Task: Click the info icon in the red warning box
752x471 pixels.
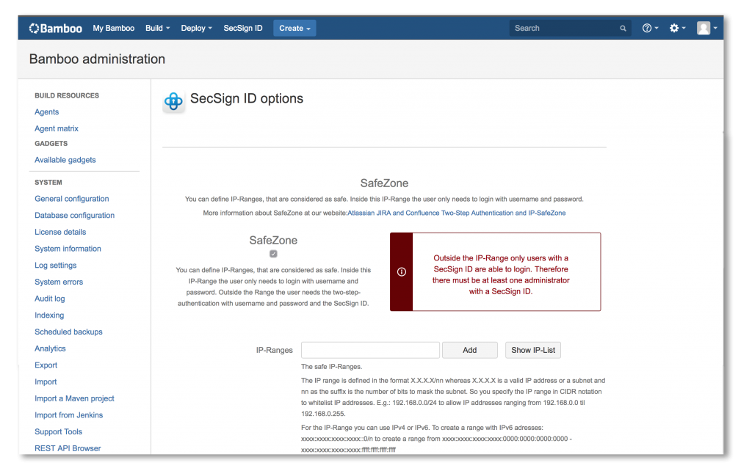Action: pyautogui.click(x=401, y=271)
